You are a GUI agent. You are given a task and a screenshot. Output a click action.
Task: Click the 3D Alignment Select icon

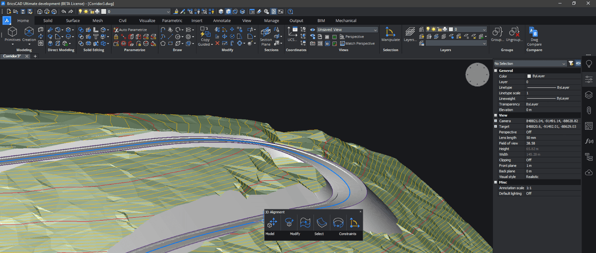click(321, 223)
